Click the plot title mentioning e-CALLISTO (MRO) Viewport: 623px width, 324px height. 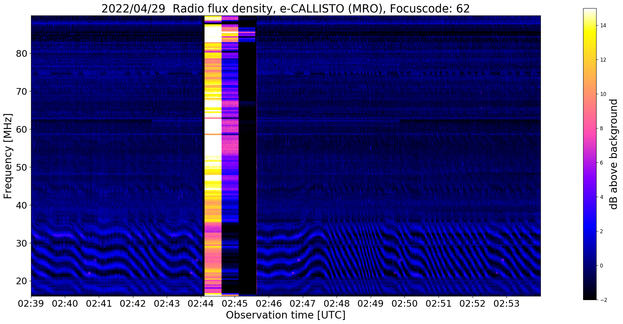[285, 9]
